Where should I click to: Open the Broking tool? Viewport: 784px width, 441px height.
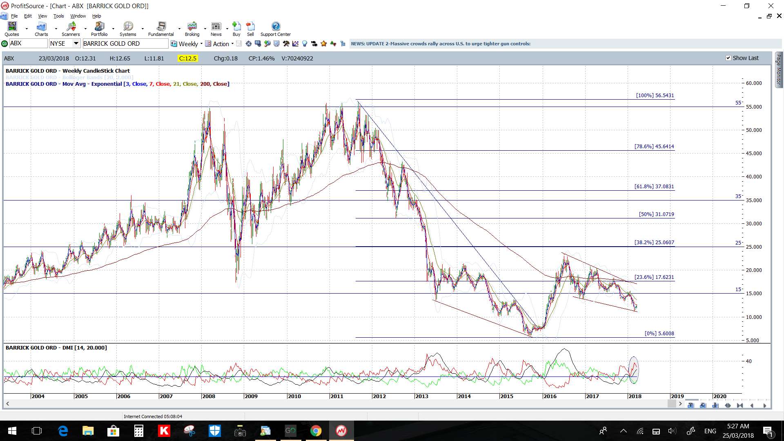192,29
